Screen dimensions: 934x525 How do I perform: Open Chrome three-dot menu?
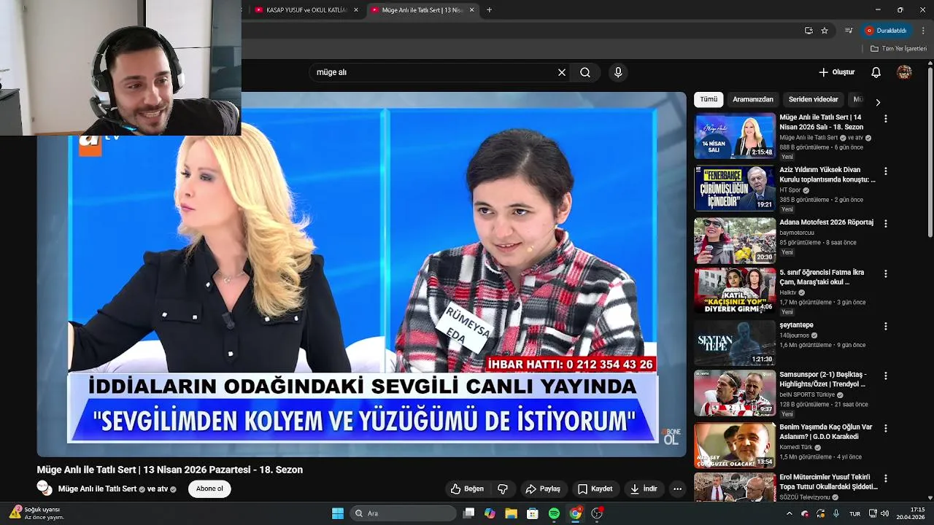pyautogui.click(x=923, y=31)
